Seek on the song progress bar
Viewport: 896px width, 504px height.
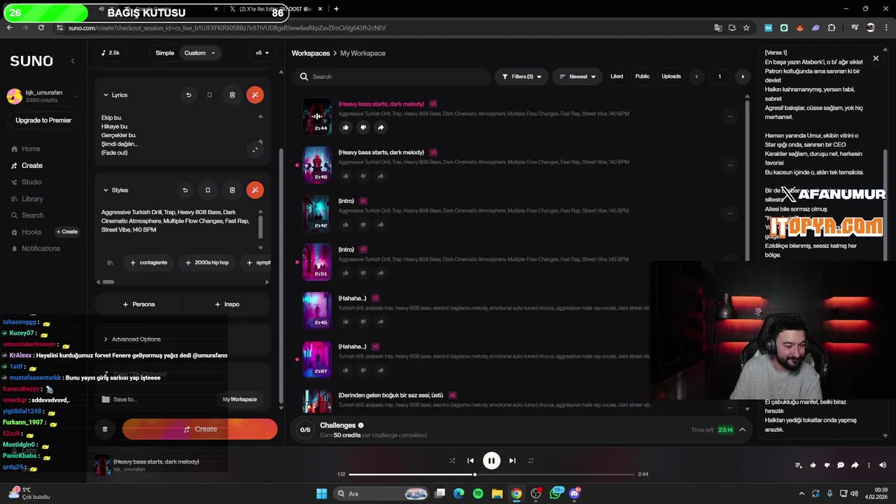pyautogui.click(x=491, y=475)
